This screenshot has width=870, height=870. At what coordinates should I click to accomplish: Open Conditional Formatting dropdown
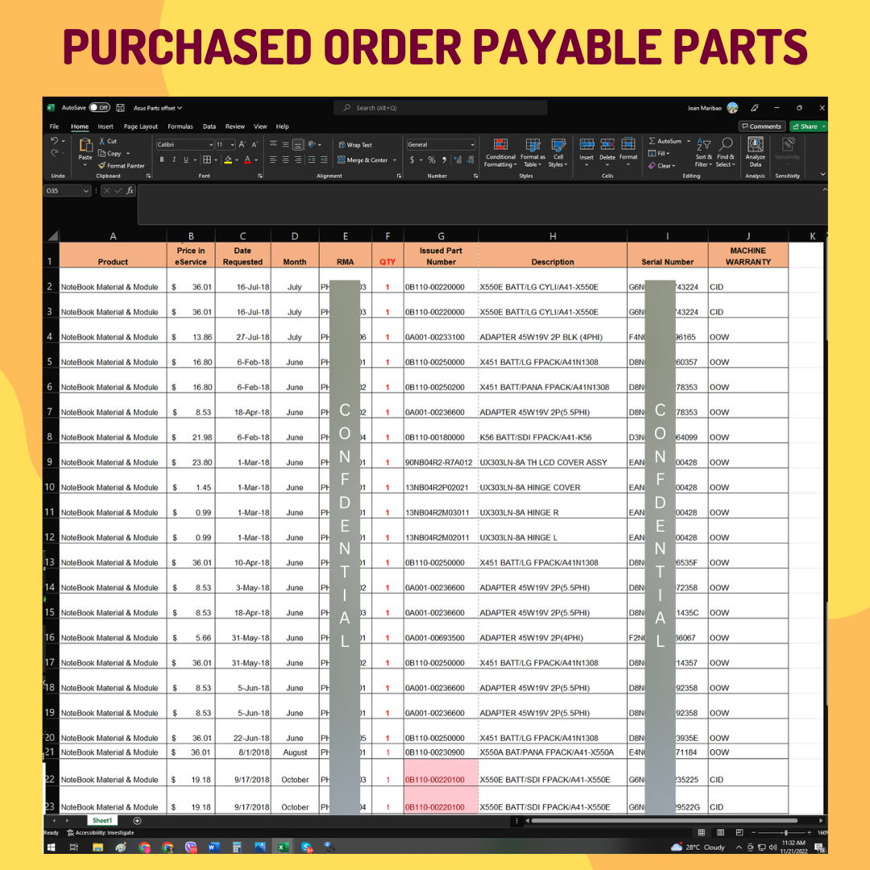pyautogui.click(x=500, y=152)
